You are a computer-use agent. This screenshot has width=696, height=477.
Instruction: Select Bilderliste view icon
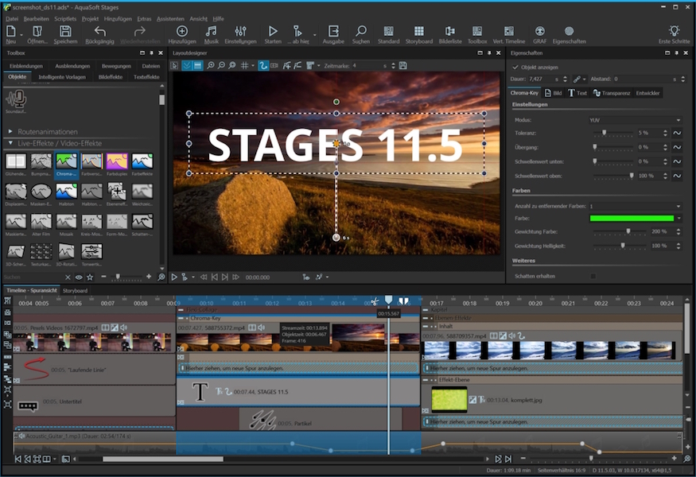[x=449, y=31]
